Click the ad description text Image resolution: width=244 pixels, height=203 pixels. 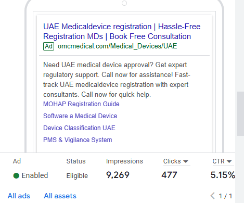click(117, 80)
